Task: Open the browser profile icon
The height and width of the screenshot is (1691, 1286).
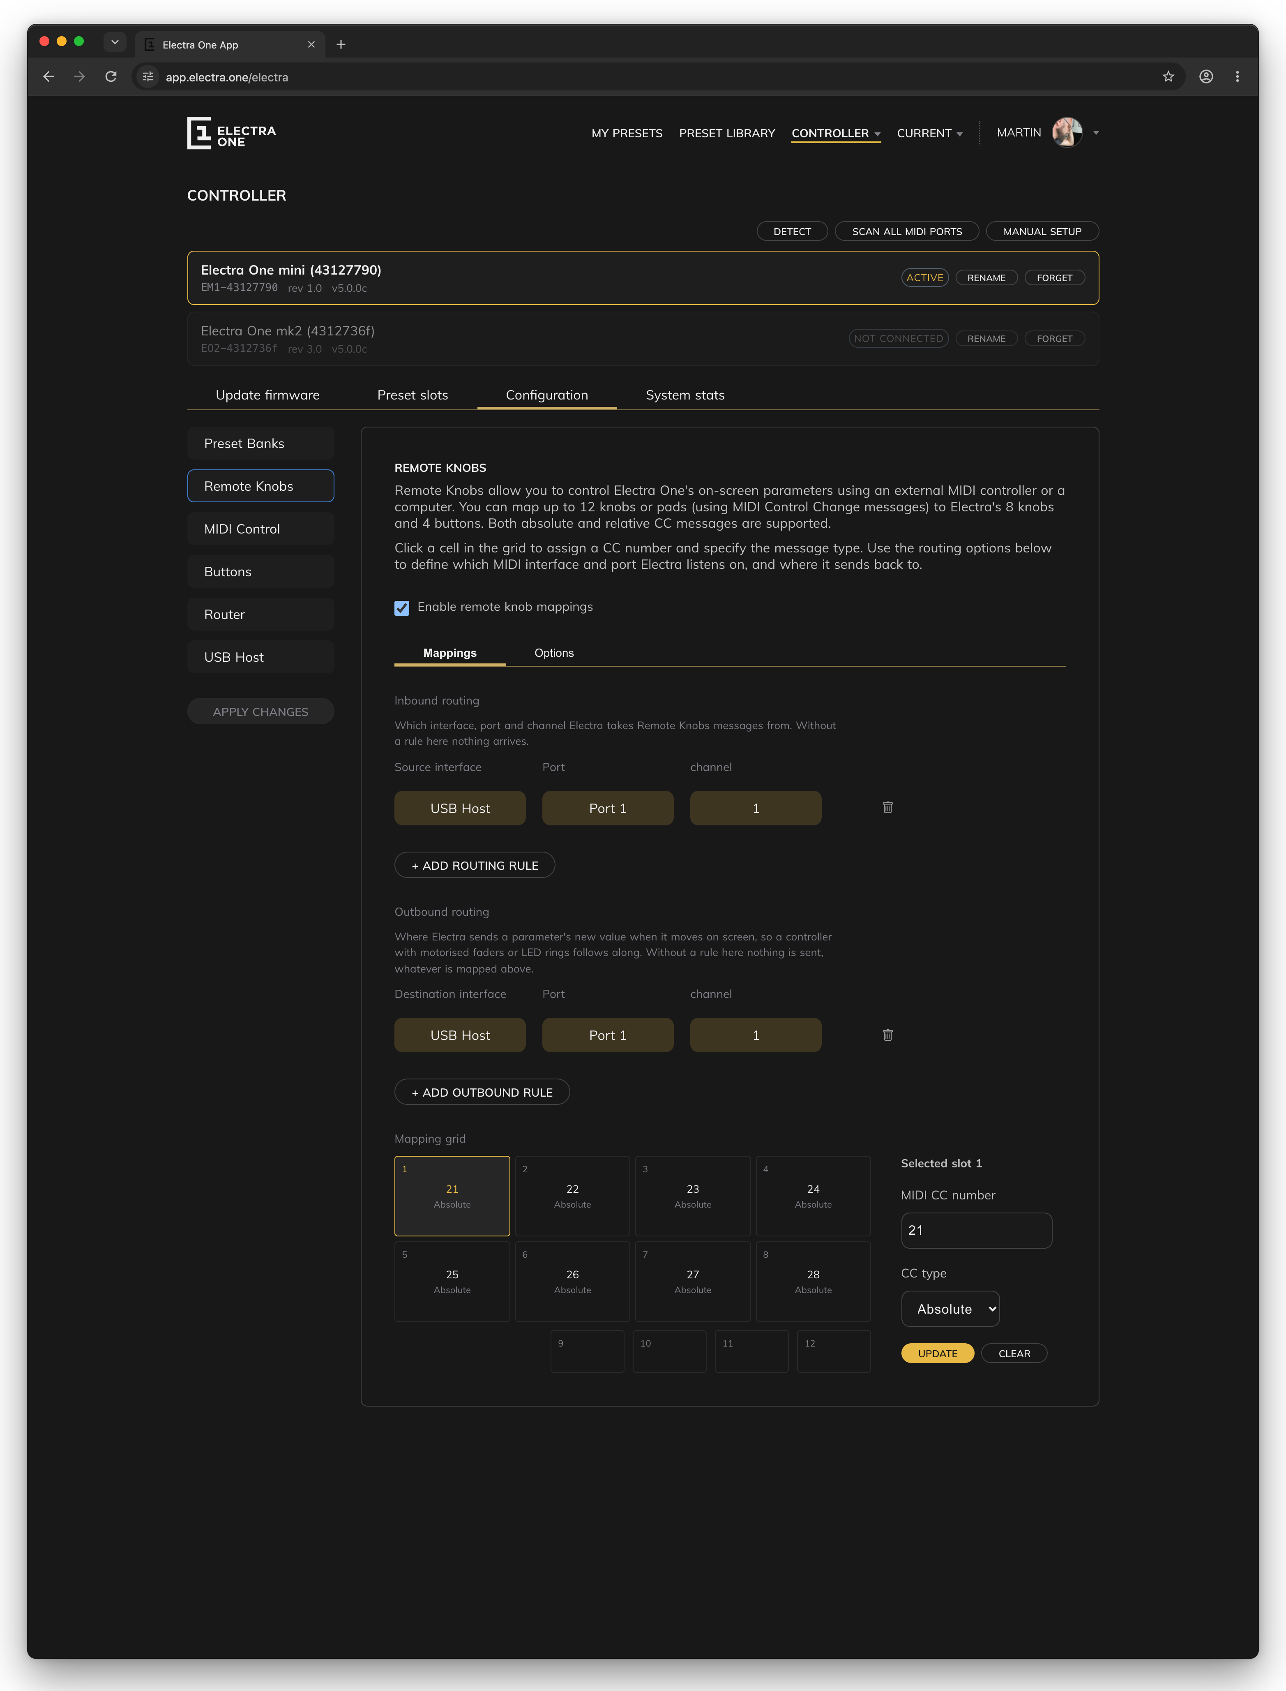Action: (x=1205, y=76)
